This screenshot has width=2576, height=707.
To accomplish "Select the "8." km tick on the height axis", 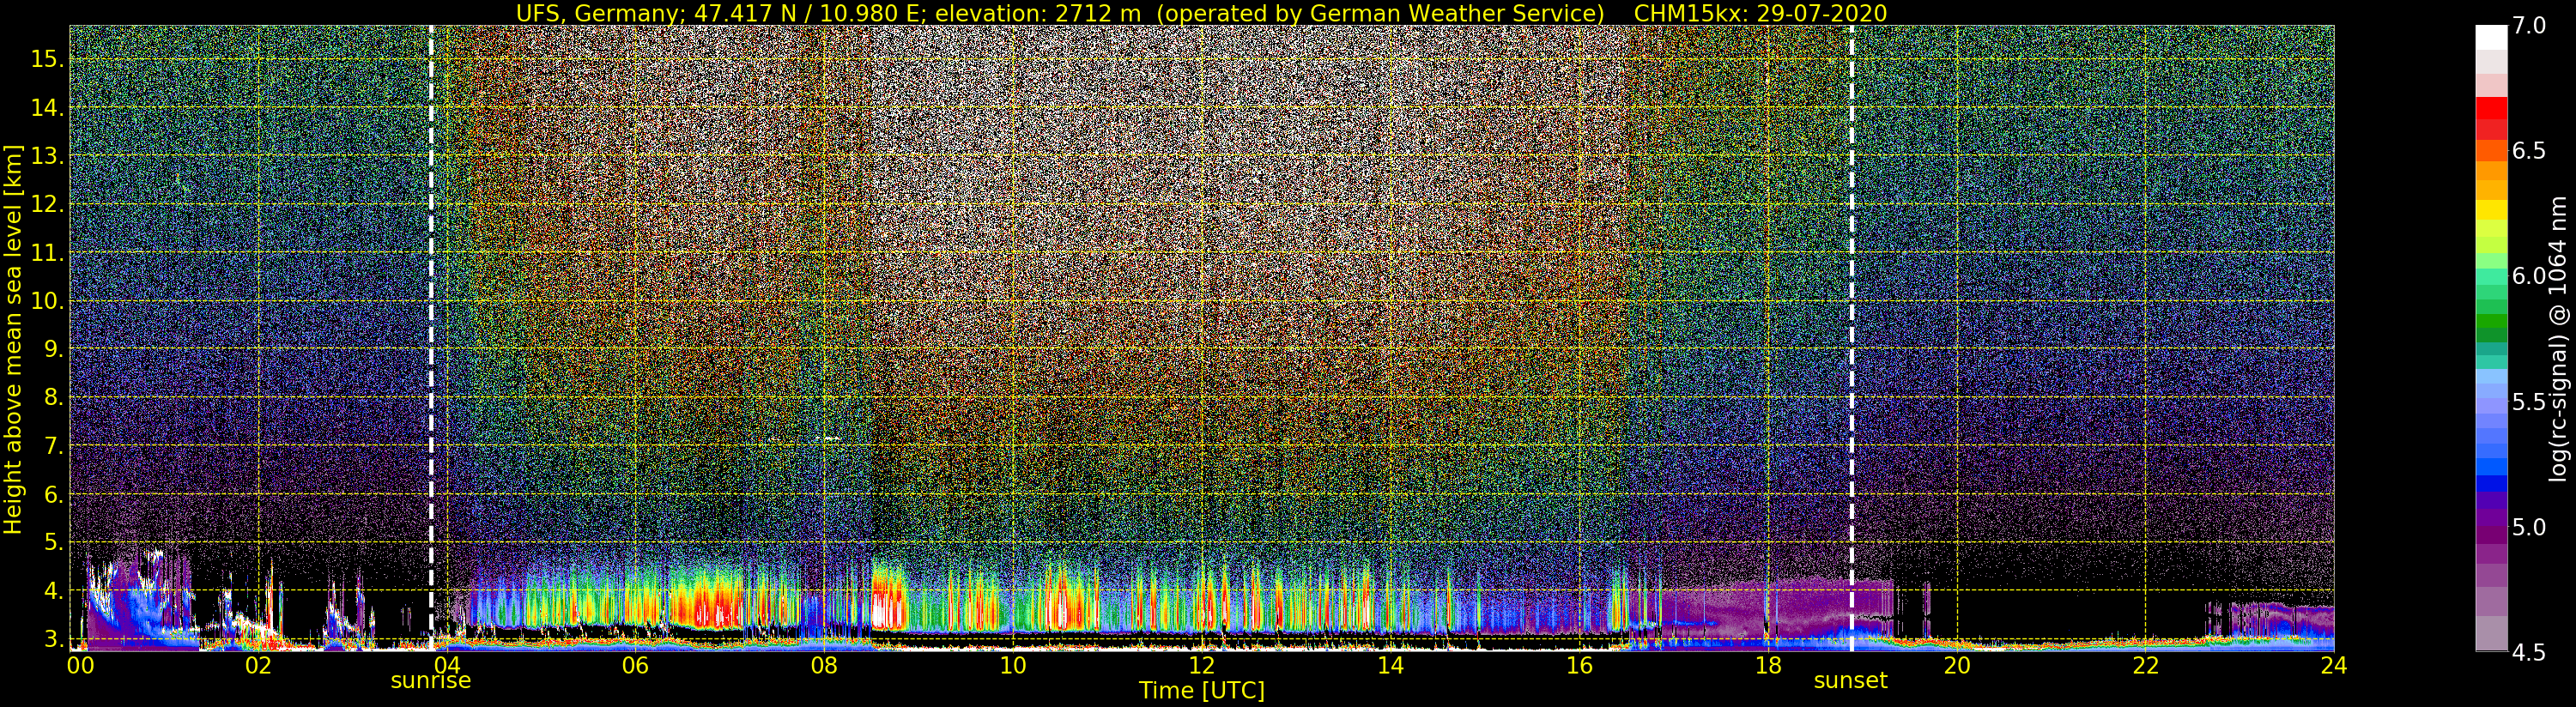I will tap(54, 397).
